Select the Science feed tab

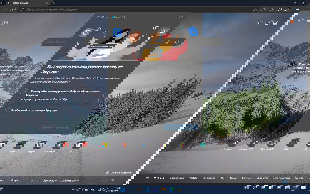click(x=246, y=178)
